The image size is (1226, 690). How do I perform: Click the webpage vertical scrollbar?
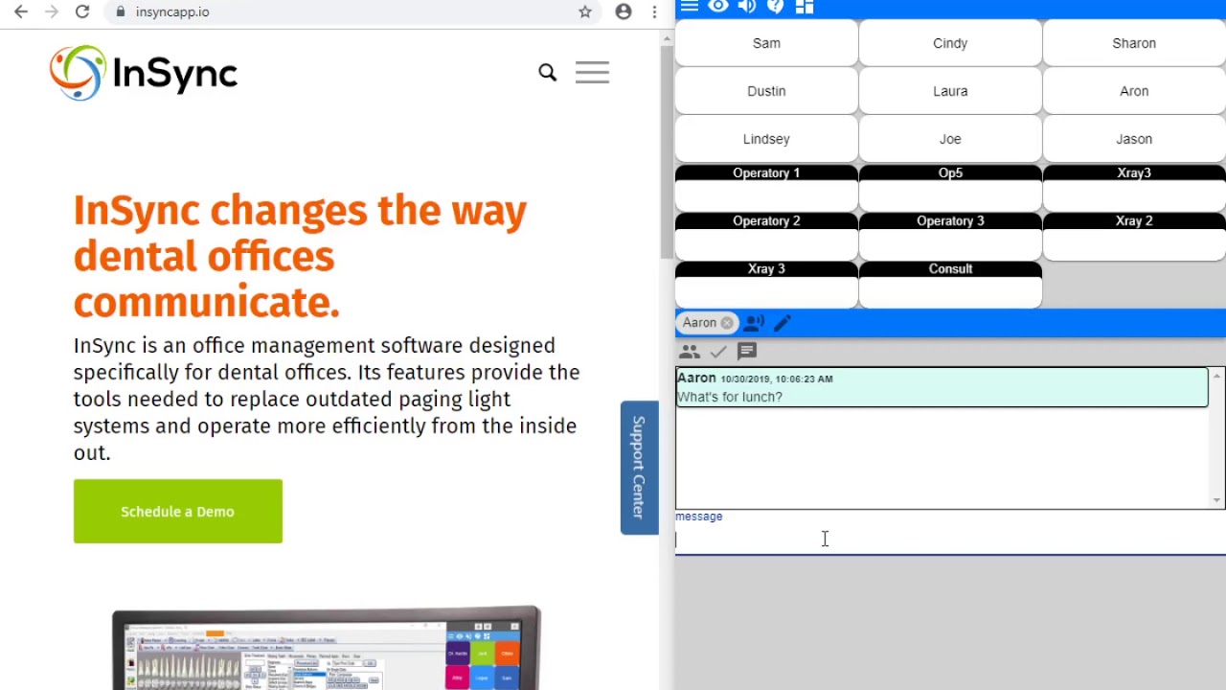(x=667, y=151)
